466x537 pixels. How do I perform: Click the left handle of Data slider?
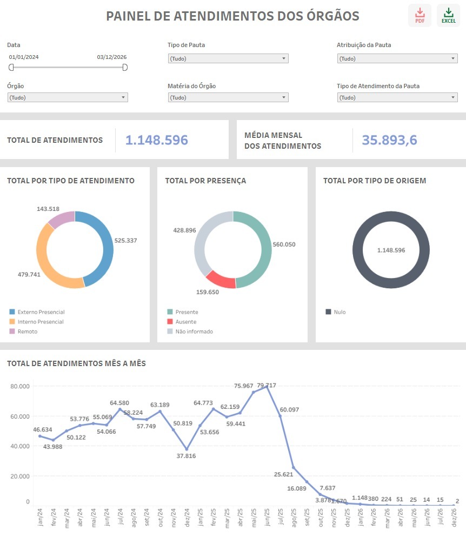11,67
